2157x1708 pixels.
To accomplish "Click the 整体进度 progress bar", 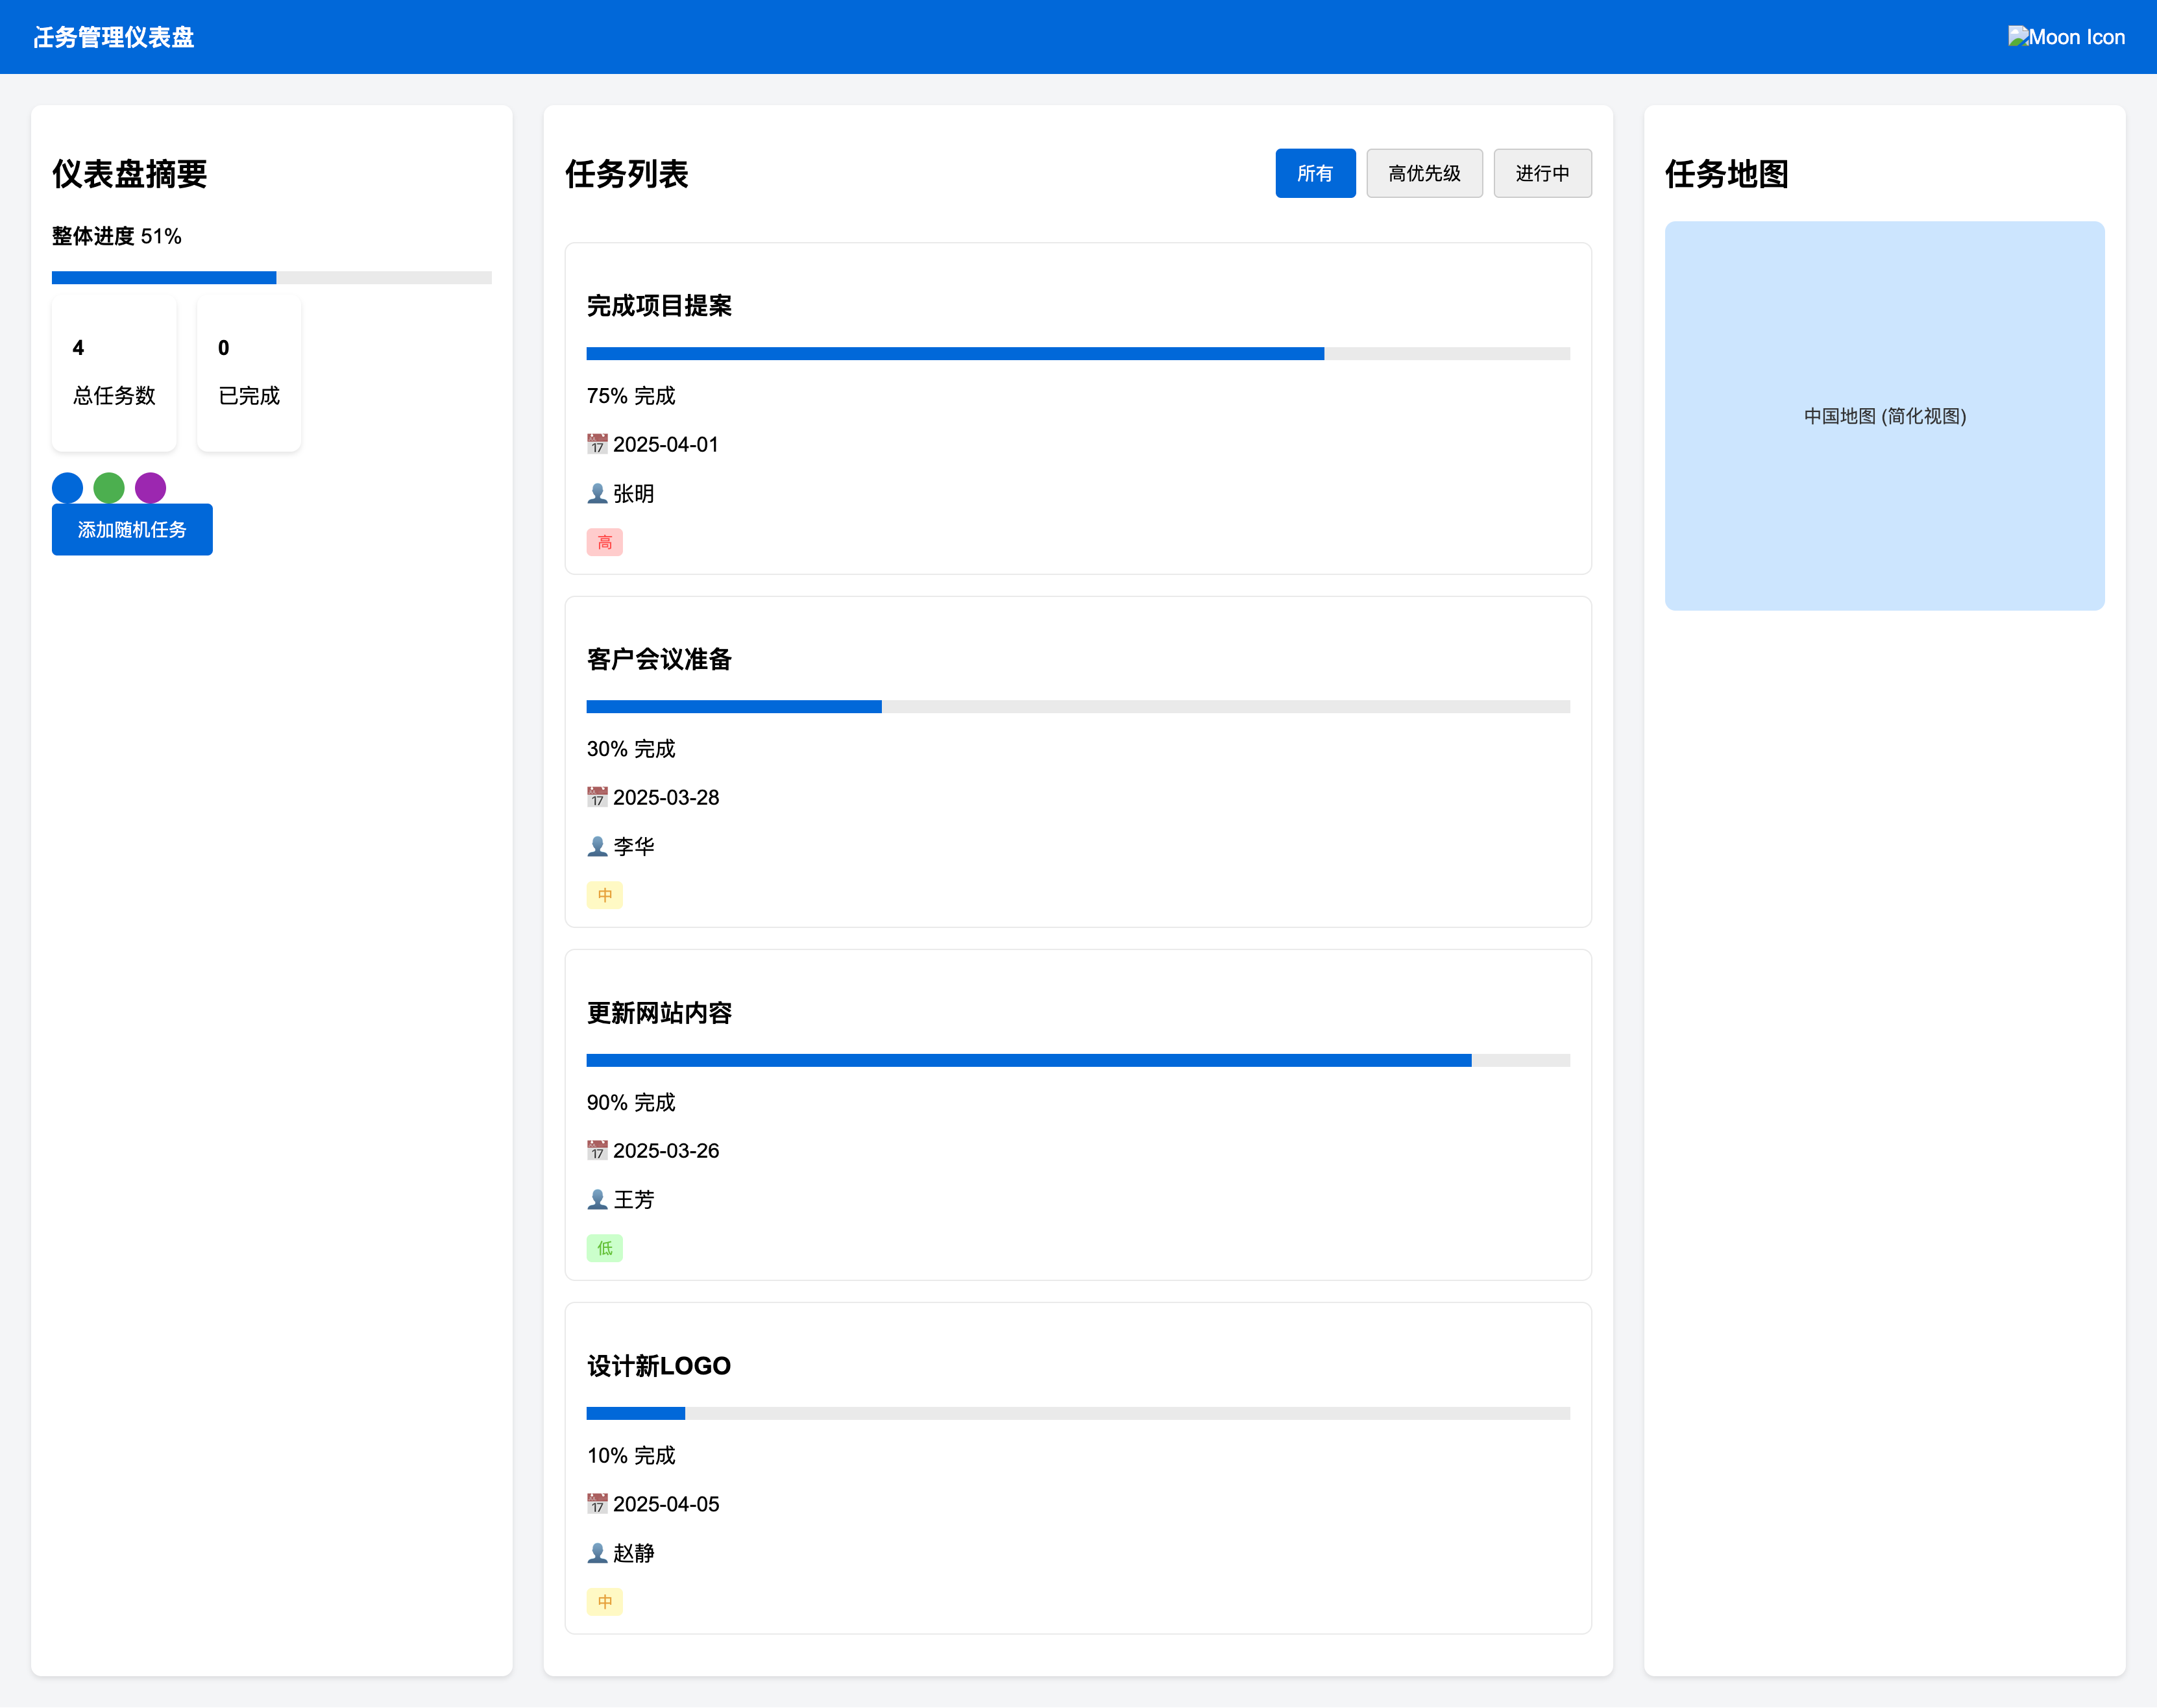I will 271,278.
